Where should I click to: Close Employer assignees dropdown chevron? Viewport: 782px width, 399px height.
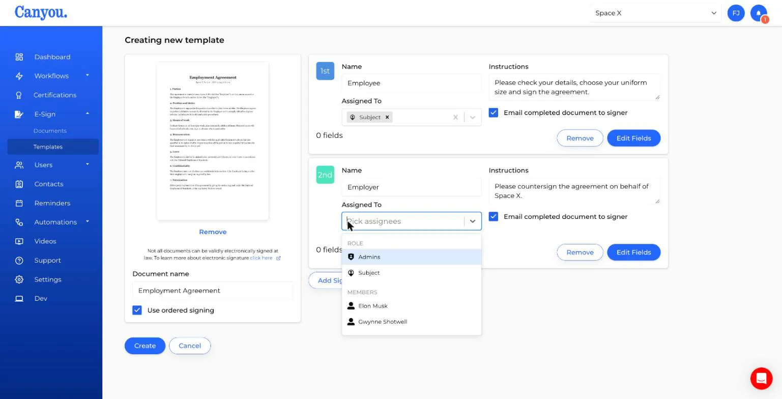pyautogui.click(x=473, y=221)
